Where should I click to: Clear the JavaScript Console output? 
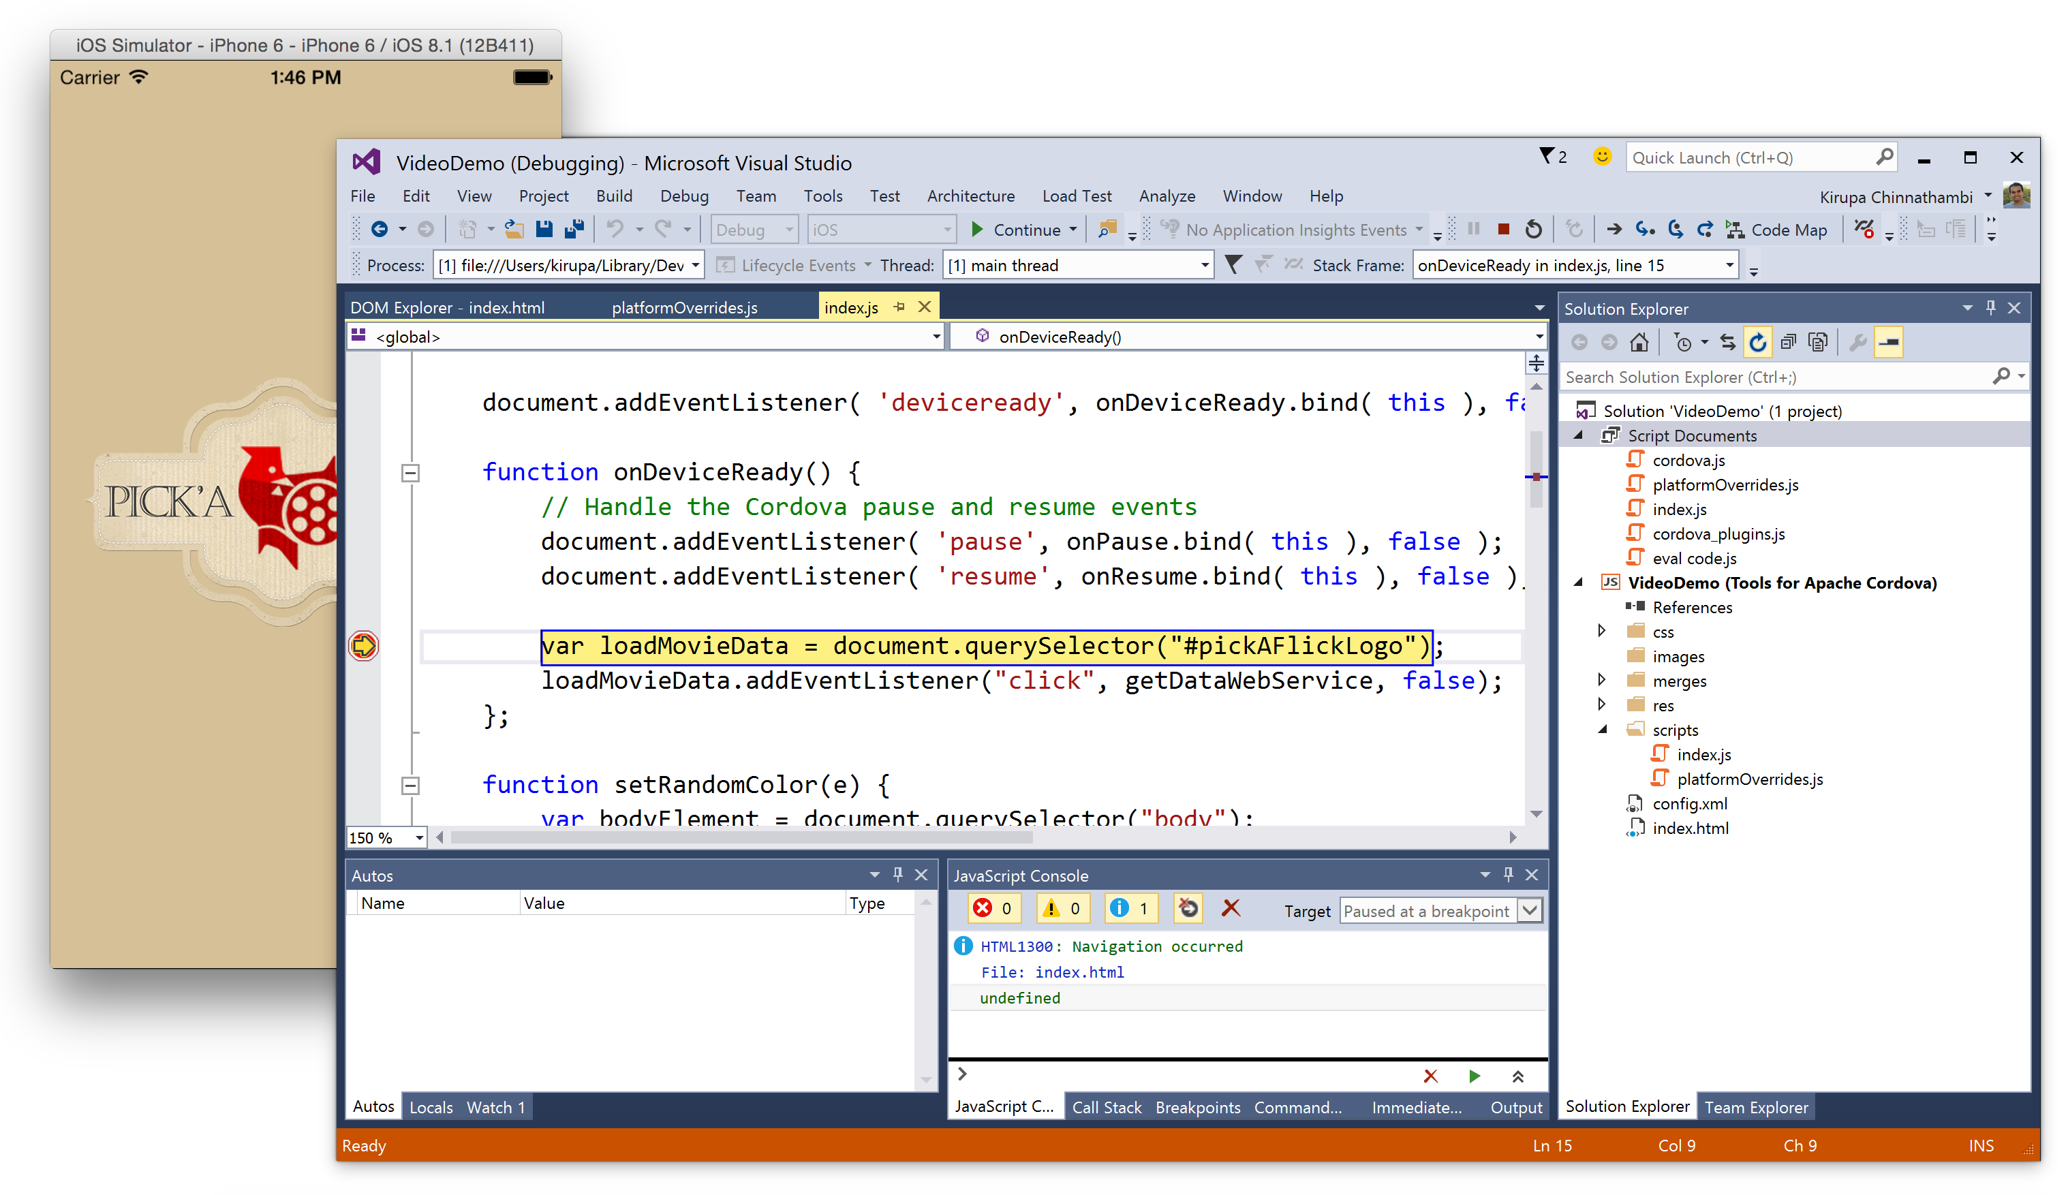click(1231, 909)
